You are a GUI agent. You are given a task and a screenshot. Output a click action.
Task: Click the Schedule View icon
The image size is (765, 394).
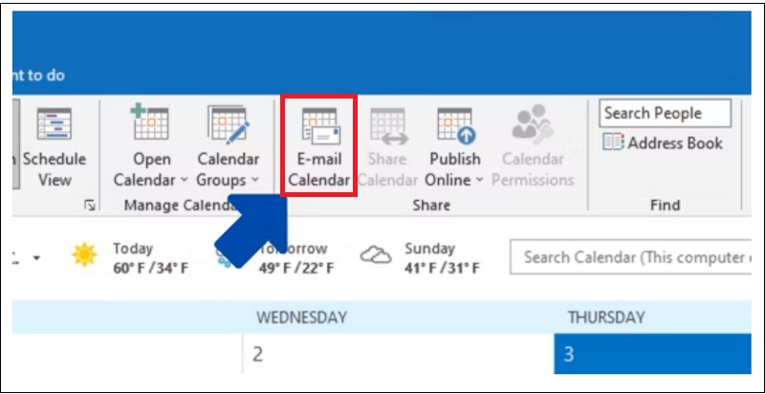[x=55, y=125]
